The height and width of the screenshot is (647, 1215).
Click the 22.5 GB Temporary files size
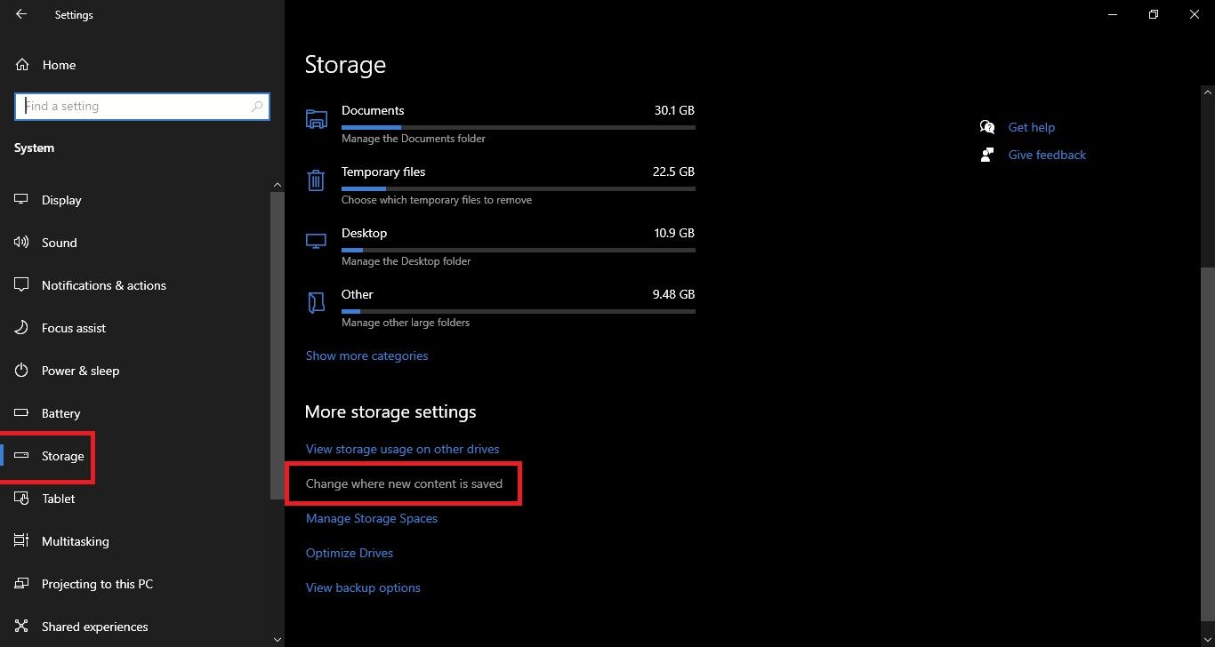[x=673, y=172]
